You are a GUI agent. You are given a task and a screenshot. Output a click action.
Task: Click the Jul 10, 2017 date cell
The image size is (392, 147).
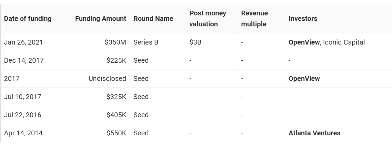click(x=22, y=97)
